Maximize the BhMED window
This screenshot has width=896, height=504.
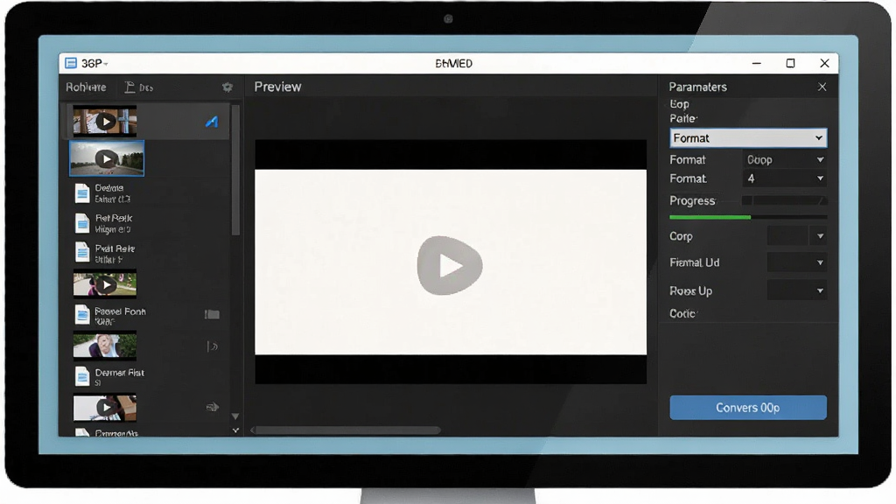point(790,63)
